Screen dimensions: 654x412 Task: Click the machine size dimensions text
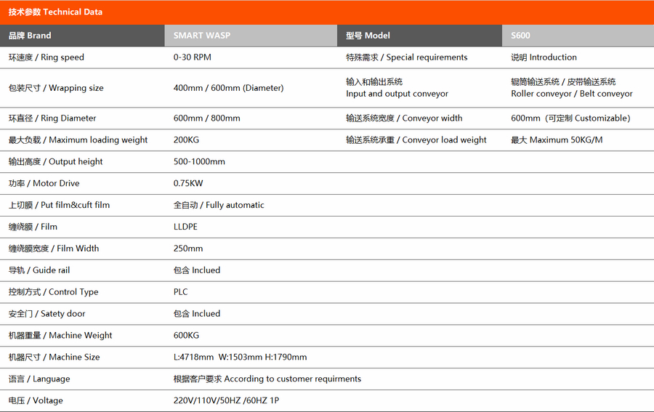click(240, 358)
